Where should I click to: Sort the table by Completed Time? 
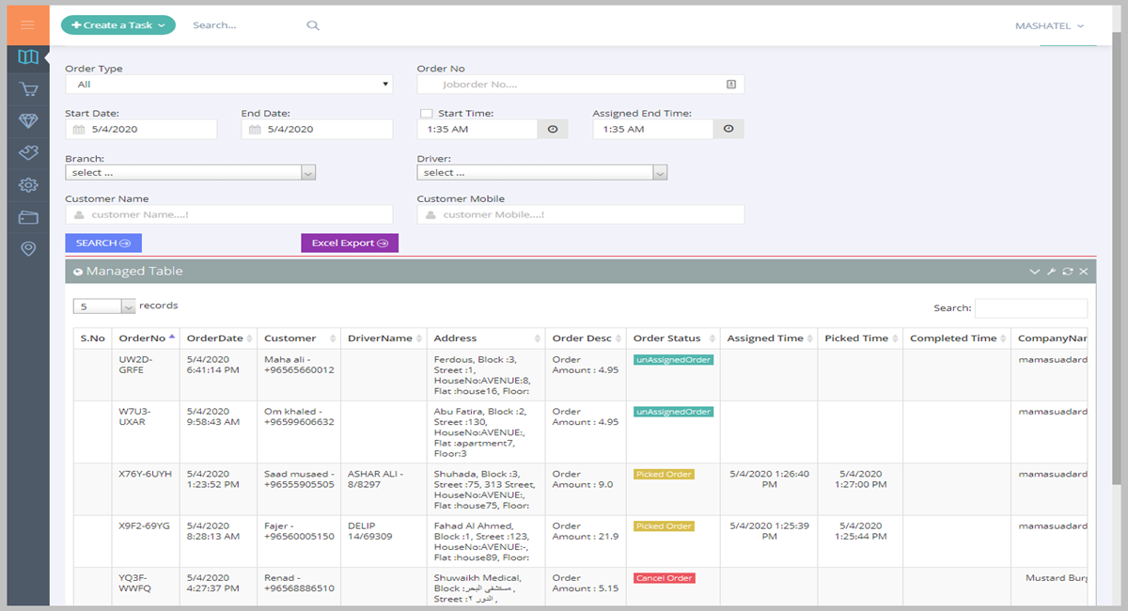tap(957, 338)
